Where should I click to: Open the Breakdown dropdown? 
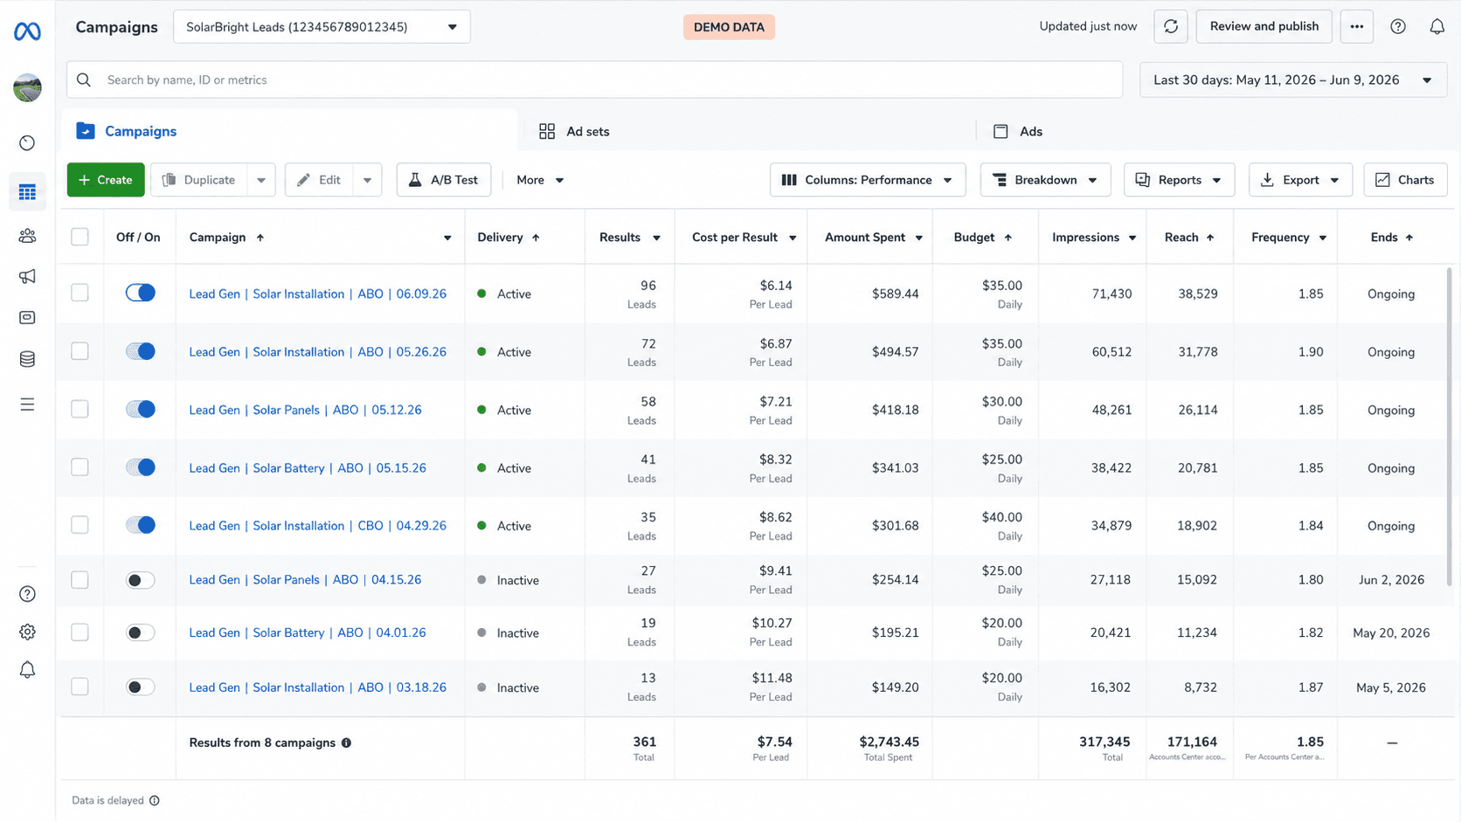pos(1045,180)
